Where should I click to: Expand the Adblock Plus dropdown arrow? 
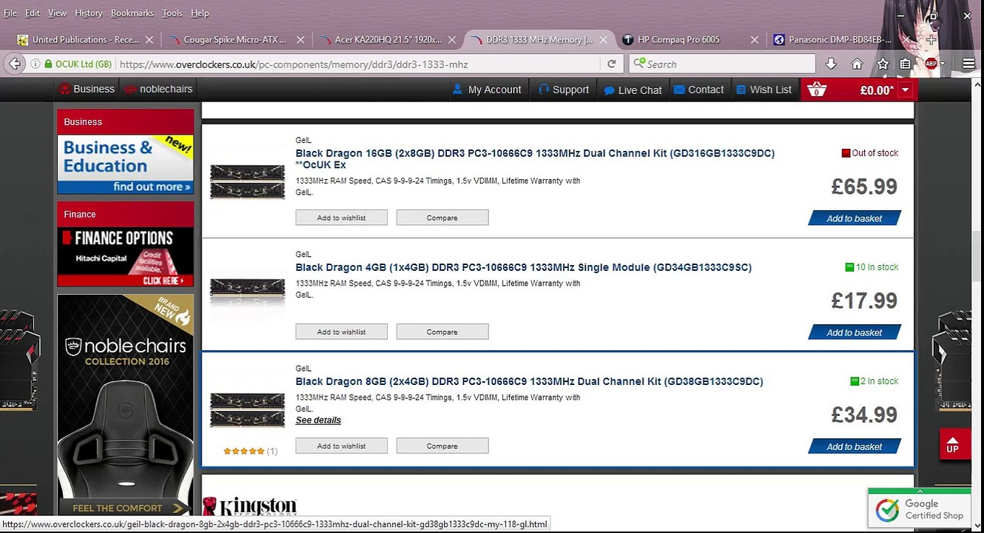[x=942, y=64]
